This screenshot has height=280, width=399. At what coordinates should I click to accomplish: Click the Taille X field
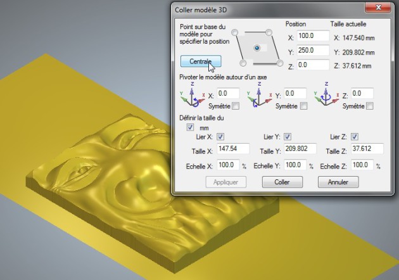[233, 149]
